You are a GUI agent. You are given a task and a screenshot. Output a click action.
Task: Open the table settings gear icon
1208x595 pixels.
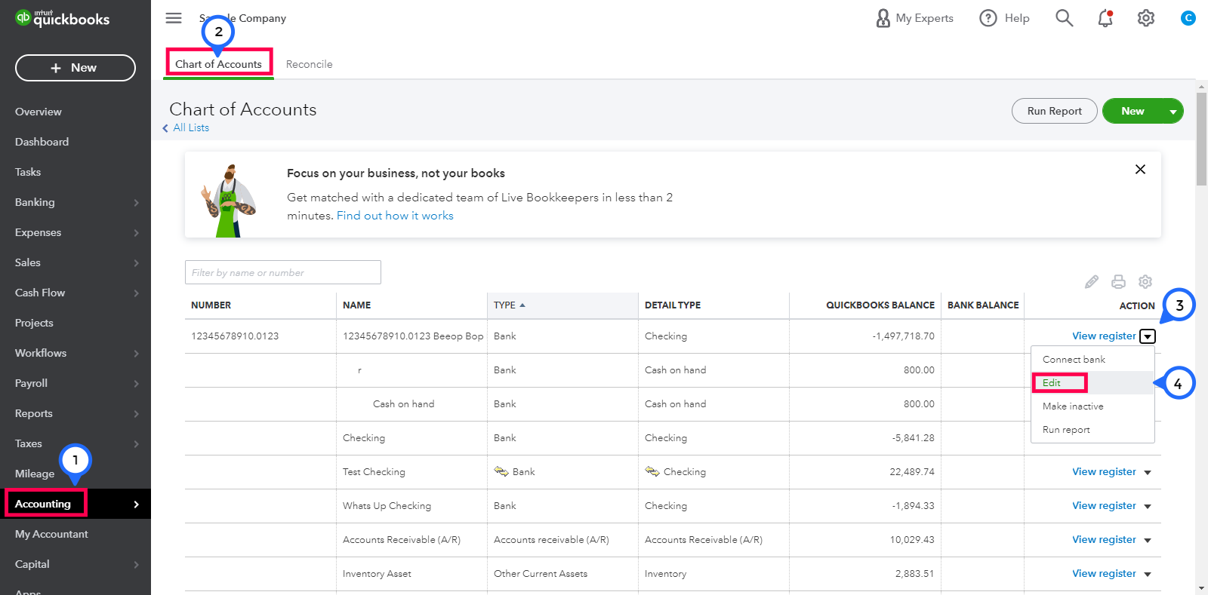1145,281
